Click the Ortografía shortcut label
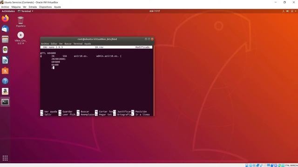Screen dimensions: 298x167 tap(124, 115)
